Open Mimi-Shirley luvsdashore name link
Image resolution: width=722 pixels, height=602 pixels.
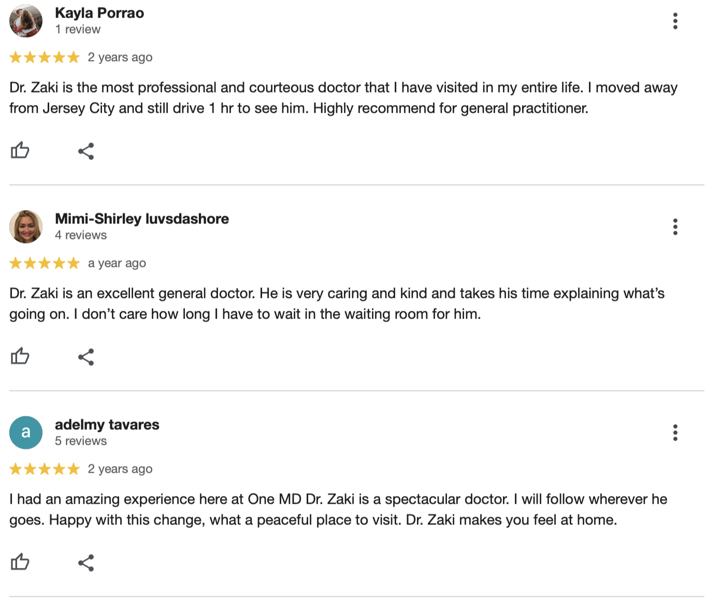(142, 219)
